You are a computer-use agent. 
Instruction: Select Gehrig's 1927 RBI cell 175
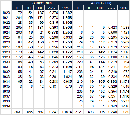tap(100, 47)
